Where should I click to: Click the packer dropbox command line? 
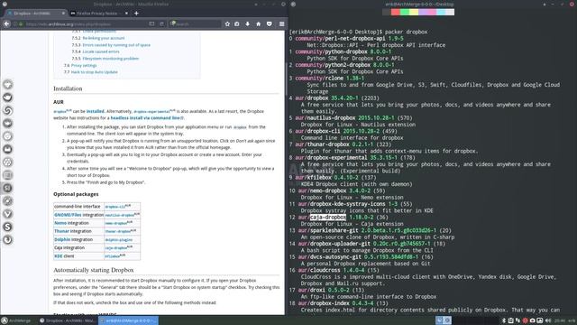coord(358,32)
